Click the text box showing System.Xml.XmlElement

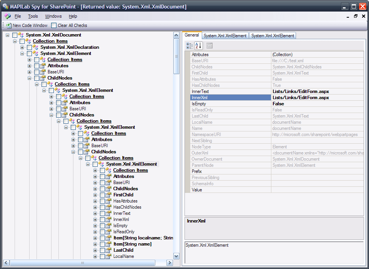274,252
